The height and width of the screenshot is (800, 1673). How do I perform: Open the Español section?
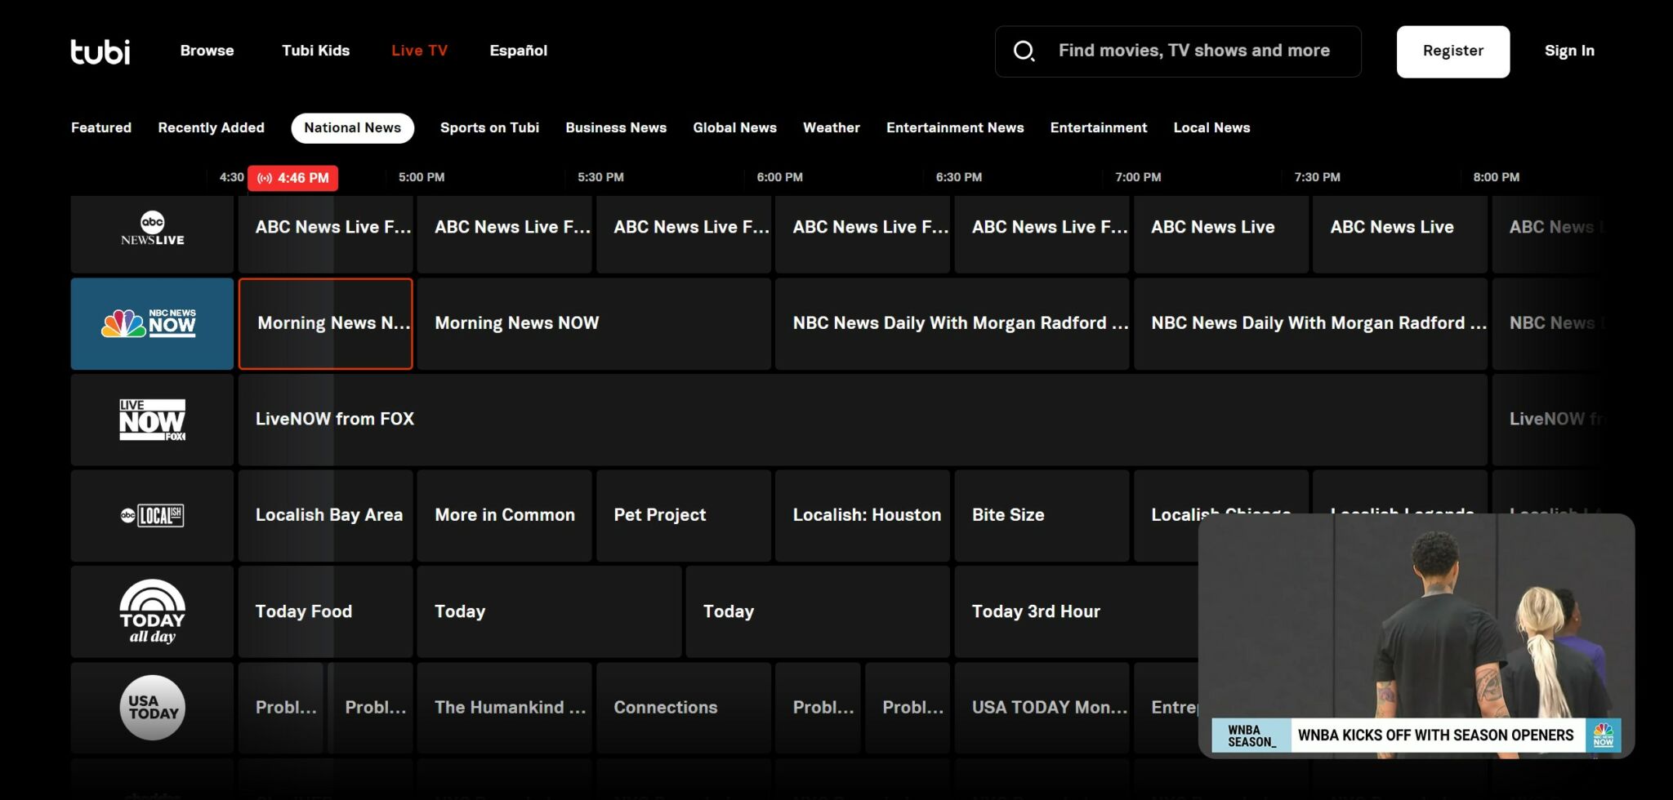pyautogui.click(x=518, y=50)
